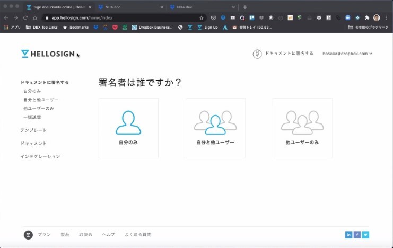
Task: Open テンプレート in the left sidebar
Action: point(33,130)
